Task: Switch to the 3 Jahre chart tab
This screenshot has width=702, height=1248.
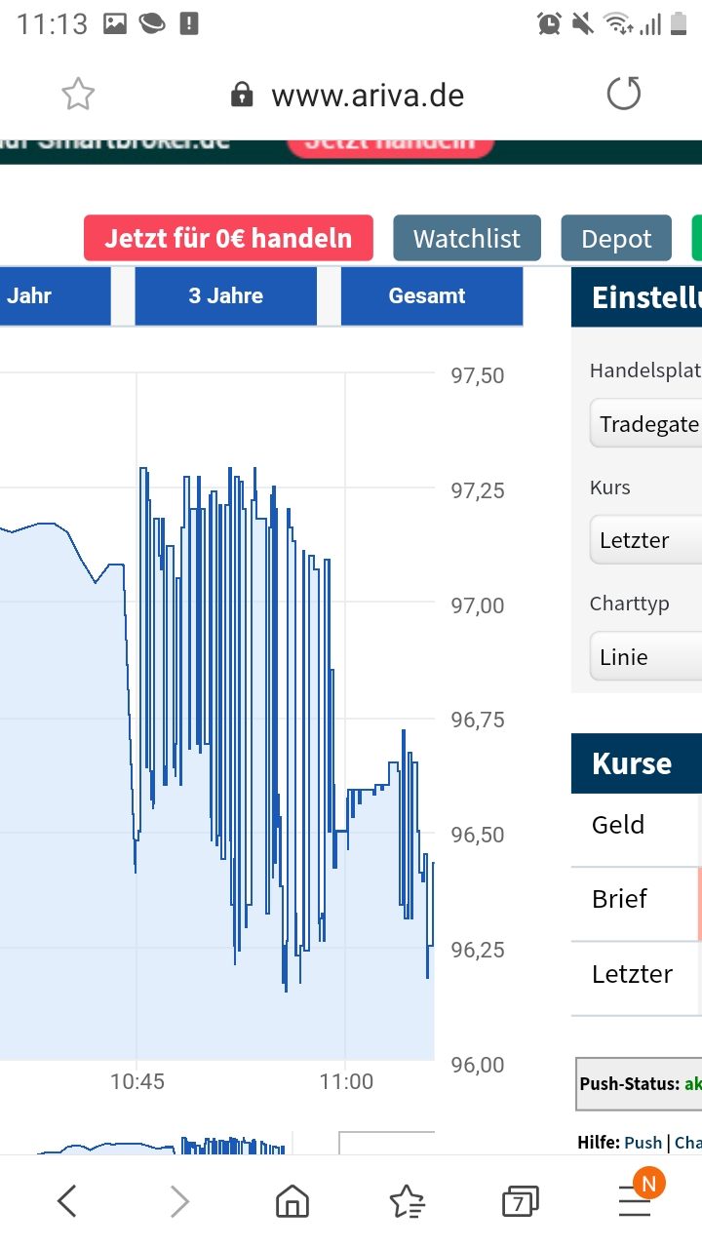Action: 225,295
